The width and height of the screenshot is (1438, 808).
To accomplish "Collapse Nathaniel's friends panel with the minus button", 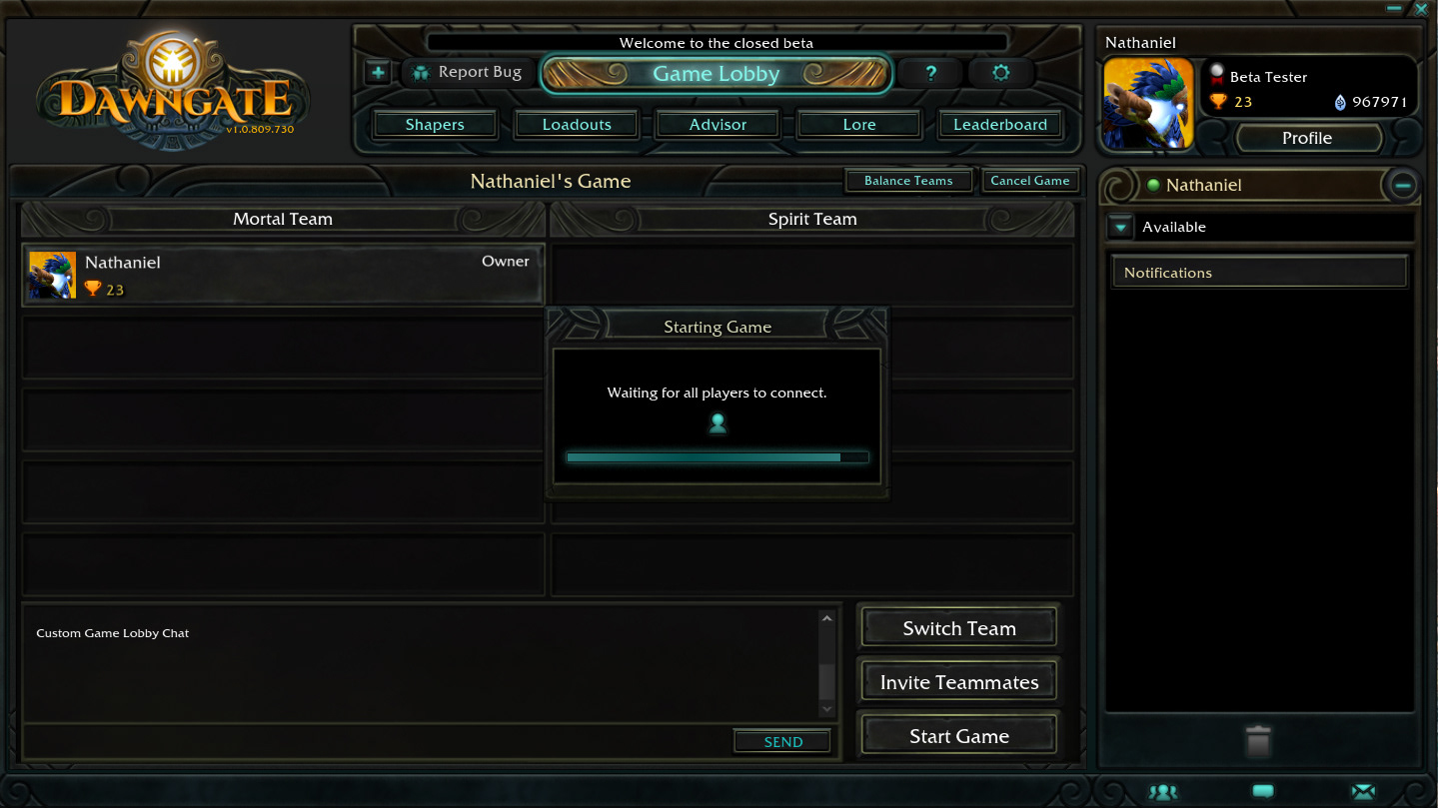I will pyautogui.click(x=1402, y=185).
